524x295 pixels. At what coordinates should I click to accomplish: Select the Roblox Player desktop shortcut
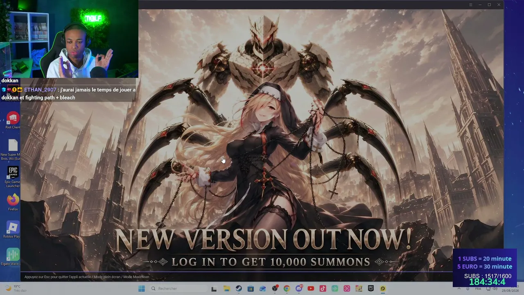pyautogui.click(x=11, y=230)
